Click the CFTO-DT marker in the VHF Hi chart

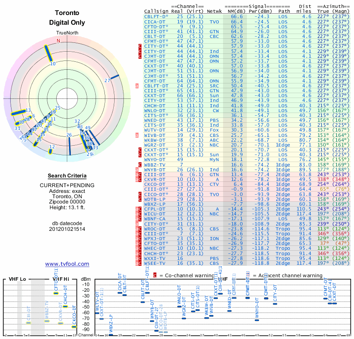click(56, 294)
